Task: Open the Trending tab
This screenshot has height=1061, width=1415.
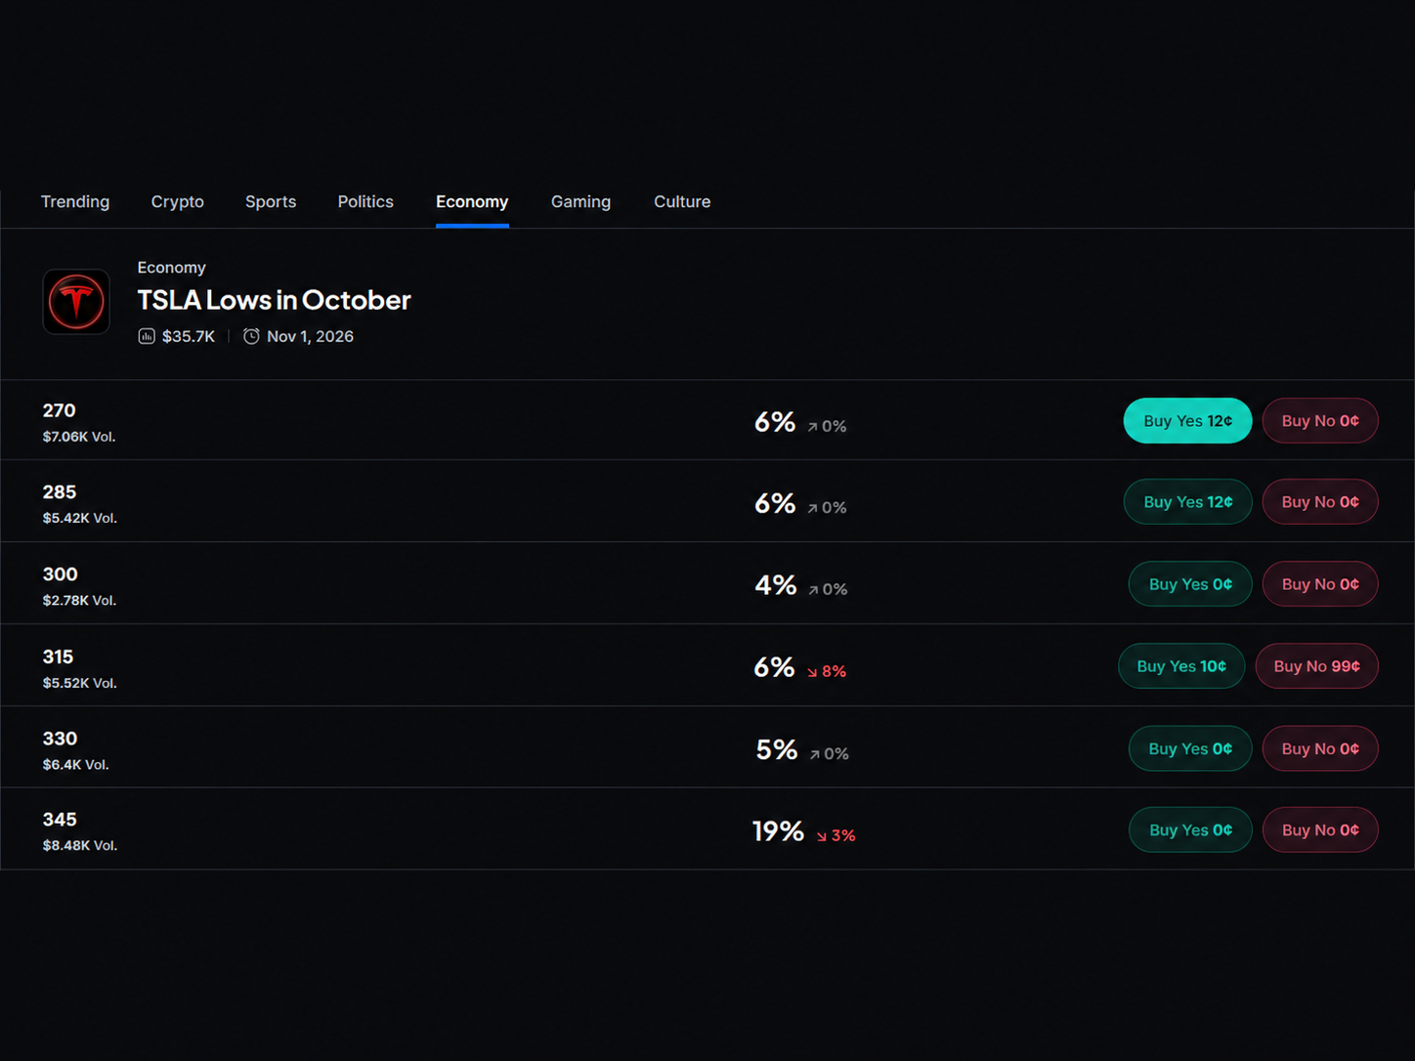Action: (x=75, y=201)
